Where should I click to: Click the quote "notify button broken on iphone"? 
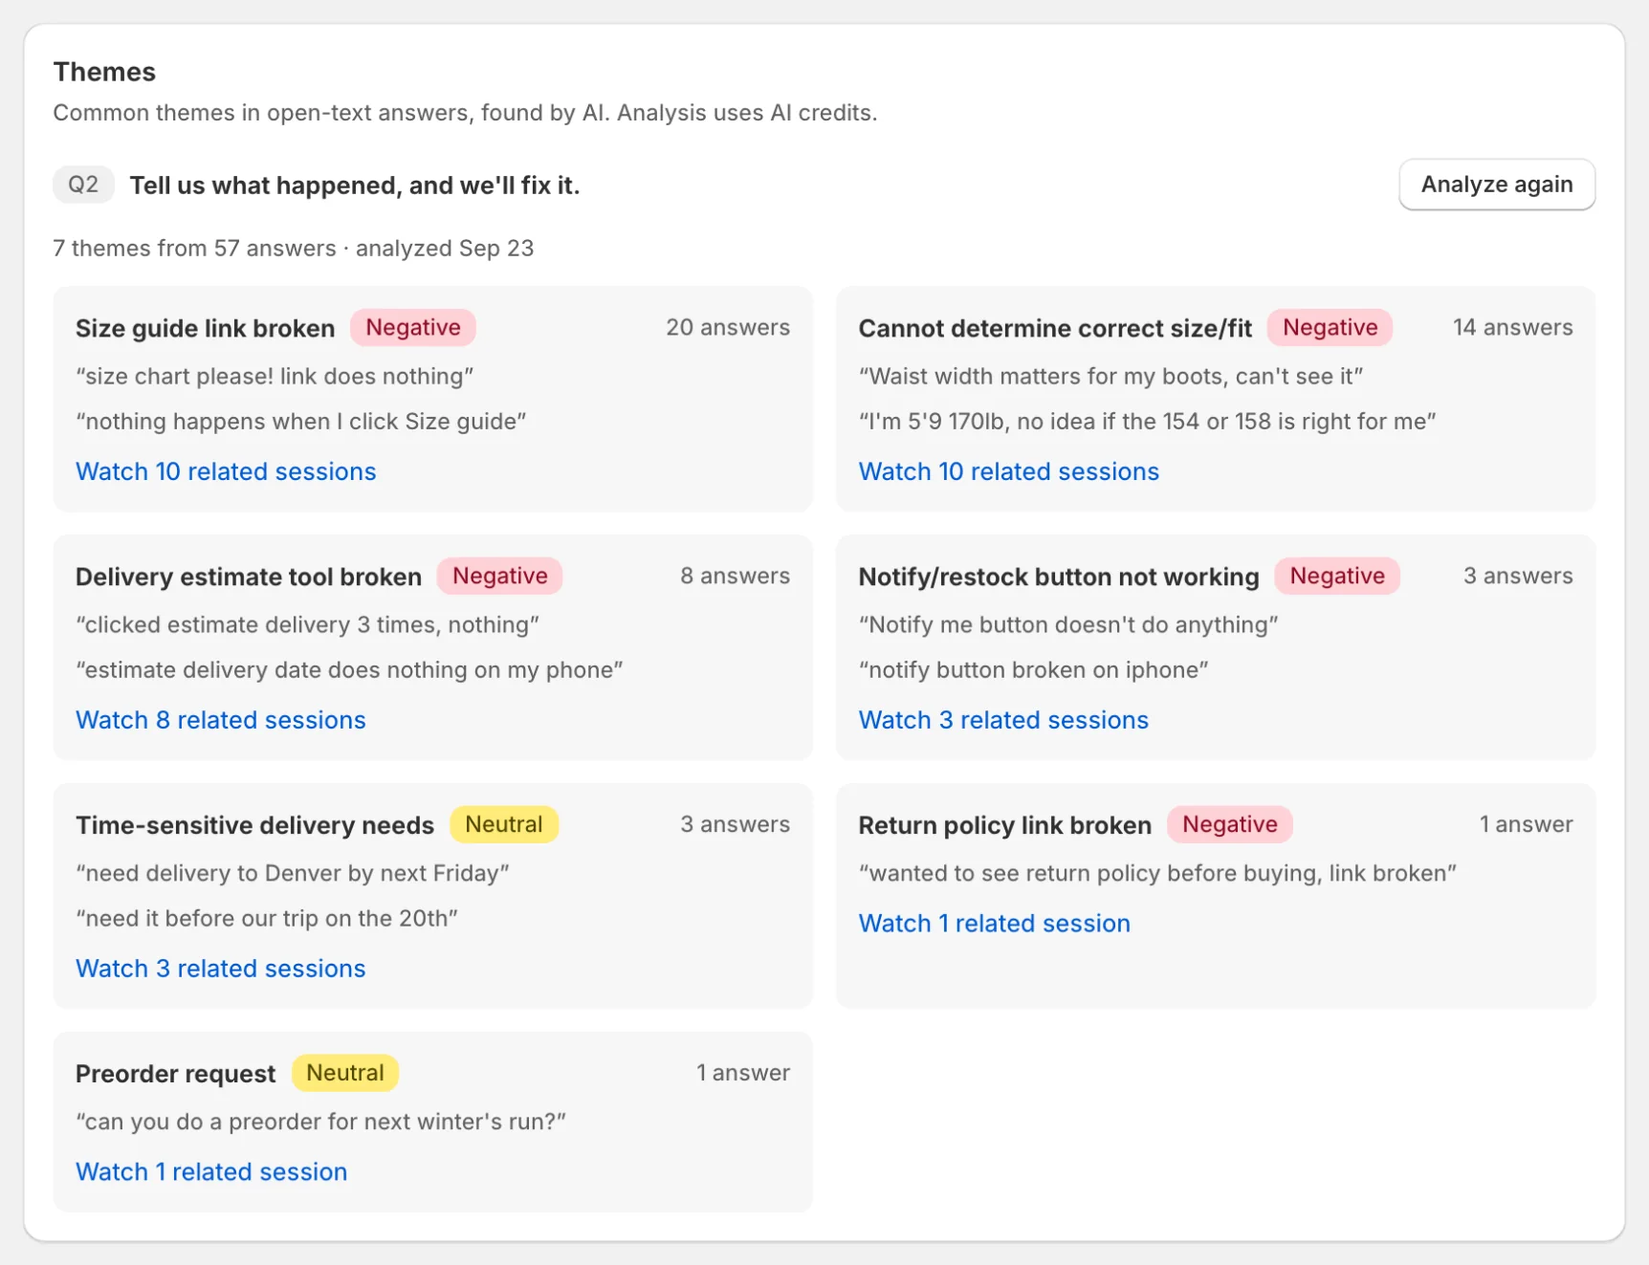[1033, 669]
